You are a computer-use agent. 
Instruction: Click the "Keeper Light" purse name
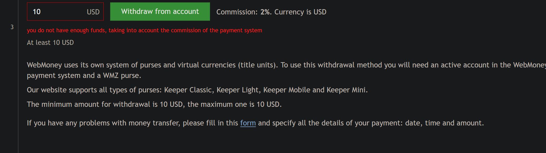point(238,90)
